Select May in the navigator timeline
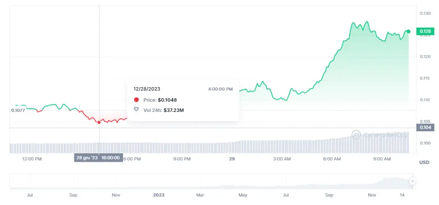 (x=243, y=195)
